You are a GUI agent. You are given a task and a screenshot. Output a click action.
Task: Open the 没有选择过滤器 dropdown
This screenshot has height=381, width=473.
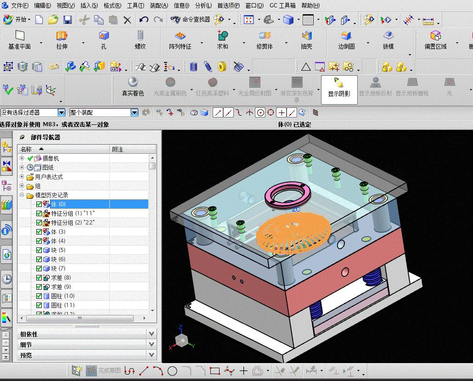pos(62,113)
